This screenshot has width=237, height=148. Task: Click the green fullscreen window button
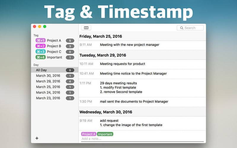coord(45,27)
